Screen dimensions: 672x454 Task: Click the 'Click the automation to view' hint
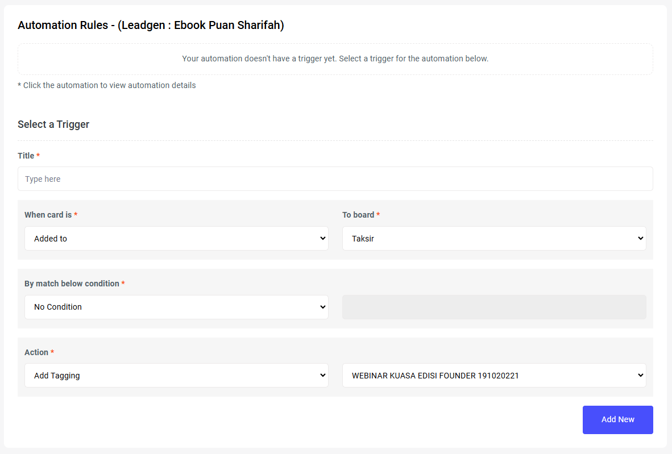[107, 85]
